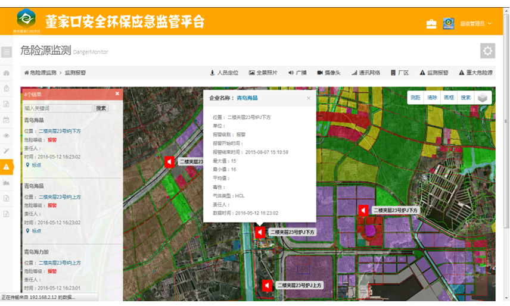The height and width of the screenshot is (306, 510).
Task: Open the 人员定位 menu item
Action: pos(224,73)
